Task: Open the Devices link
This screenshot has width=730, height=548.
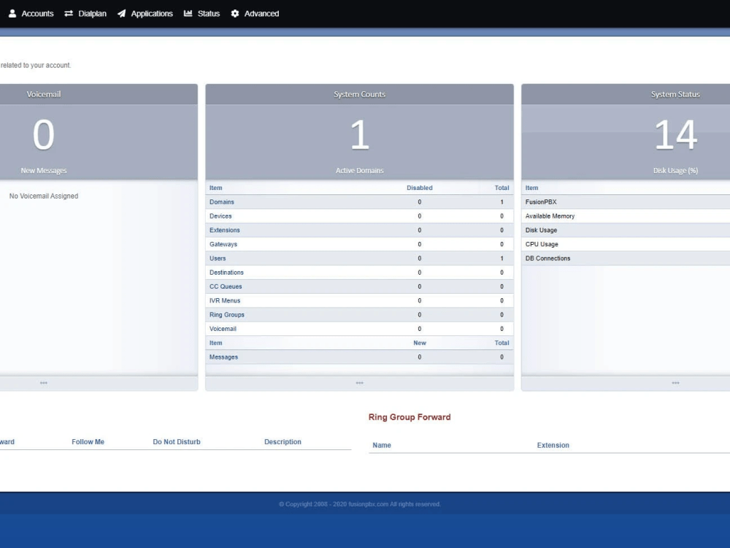Action: (x=220, y=216)
